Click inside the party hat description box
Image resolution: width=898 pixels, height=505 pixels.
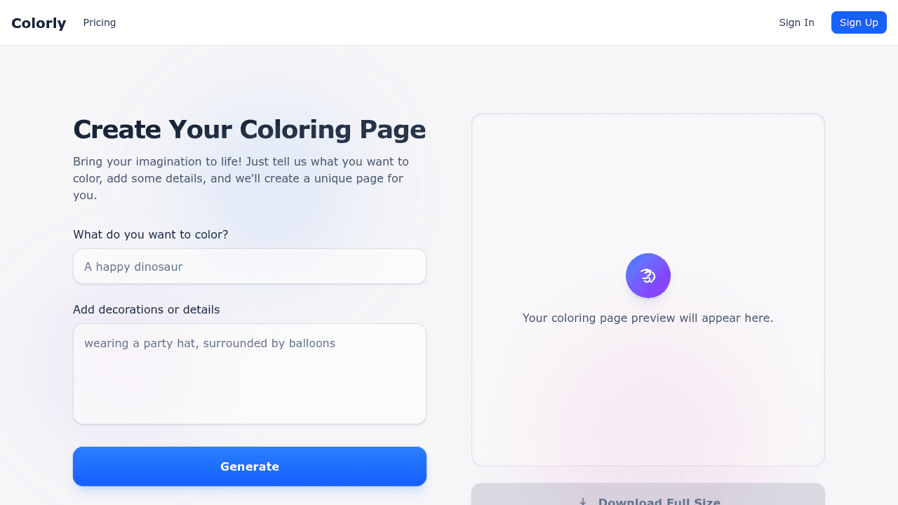coord(249,373)
